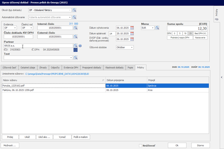224x149 pixels.
Task: Click the search icon next to Okruh field
Action: coord(74,11)
